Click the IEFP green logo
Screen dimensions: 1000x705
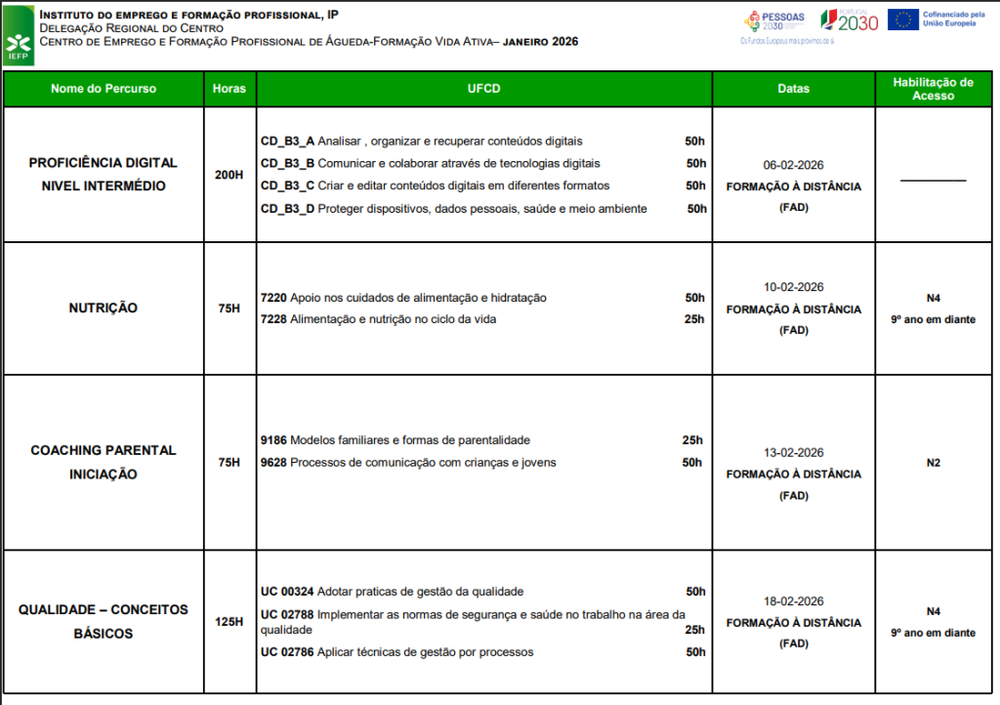19,36
